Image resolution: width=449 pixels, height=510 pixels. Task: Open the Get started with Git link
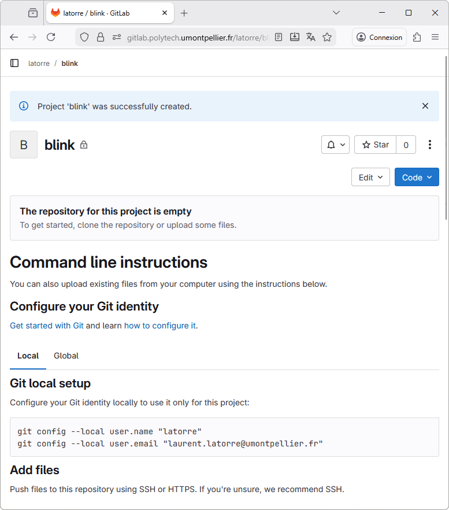click(x=47, y=326)
